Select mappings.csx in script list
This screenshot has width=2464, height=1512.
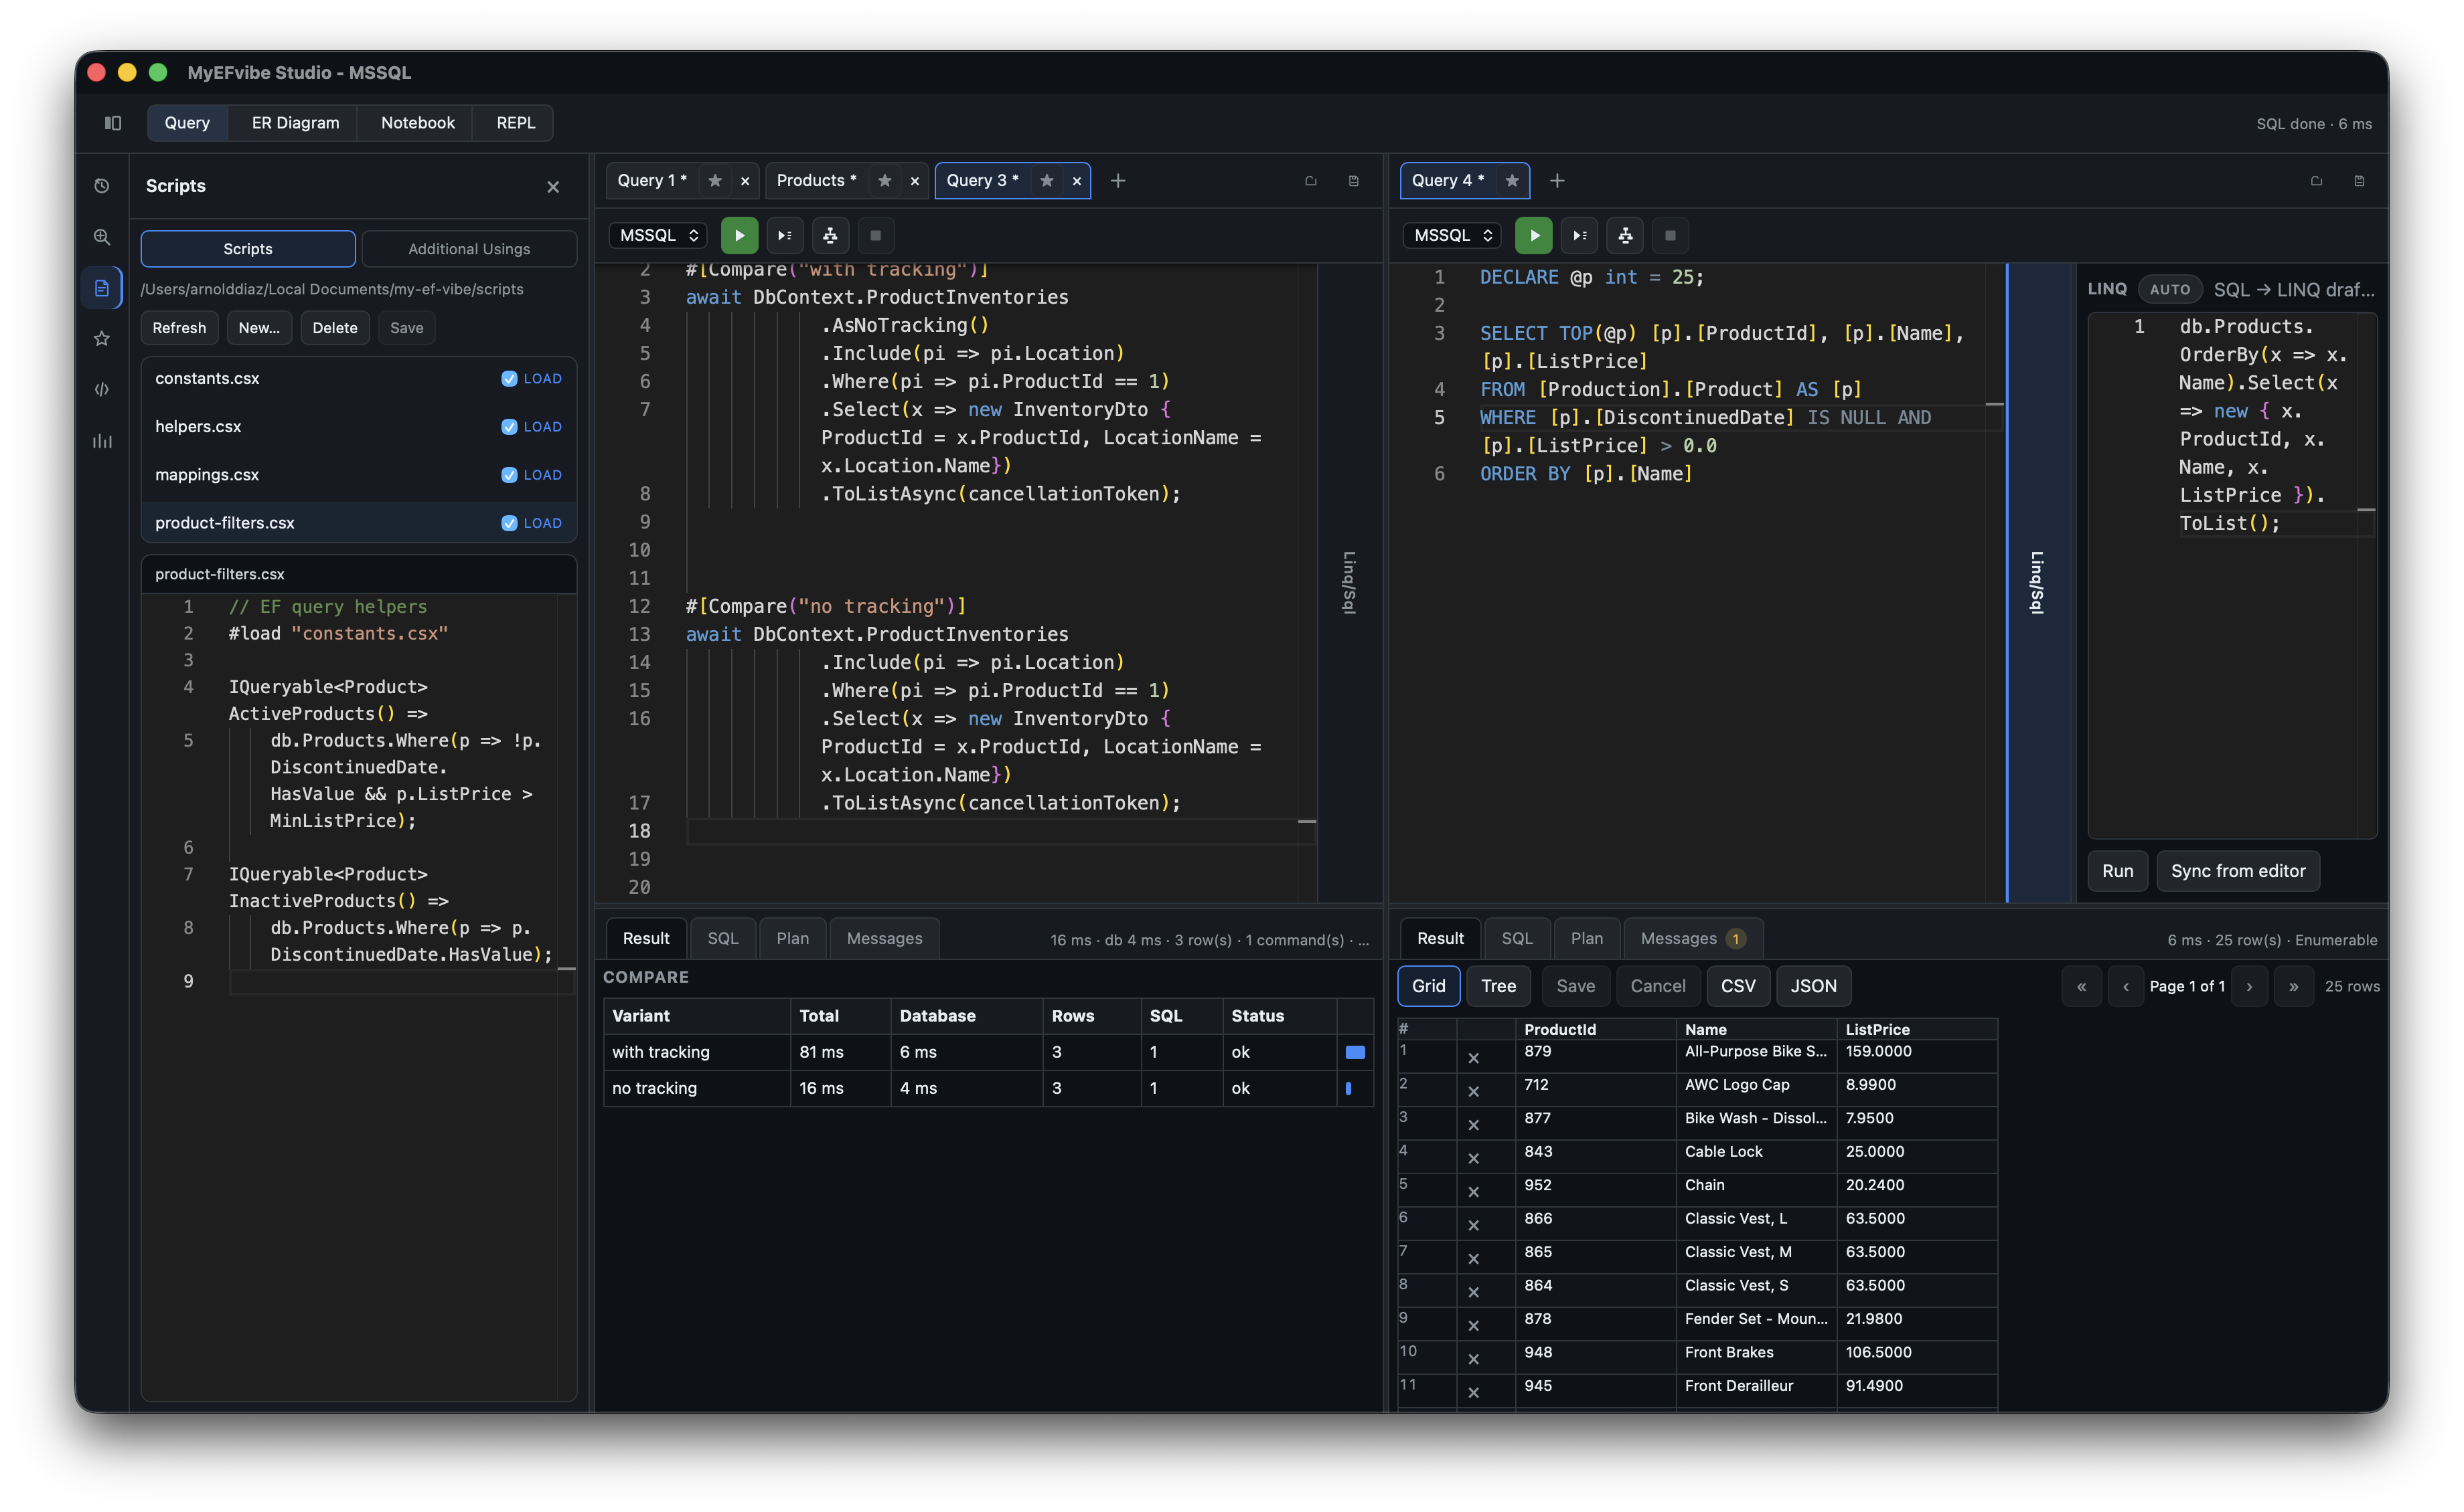(x=358, y=475)
